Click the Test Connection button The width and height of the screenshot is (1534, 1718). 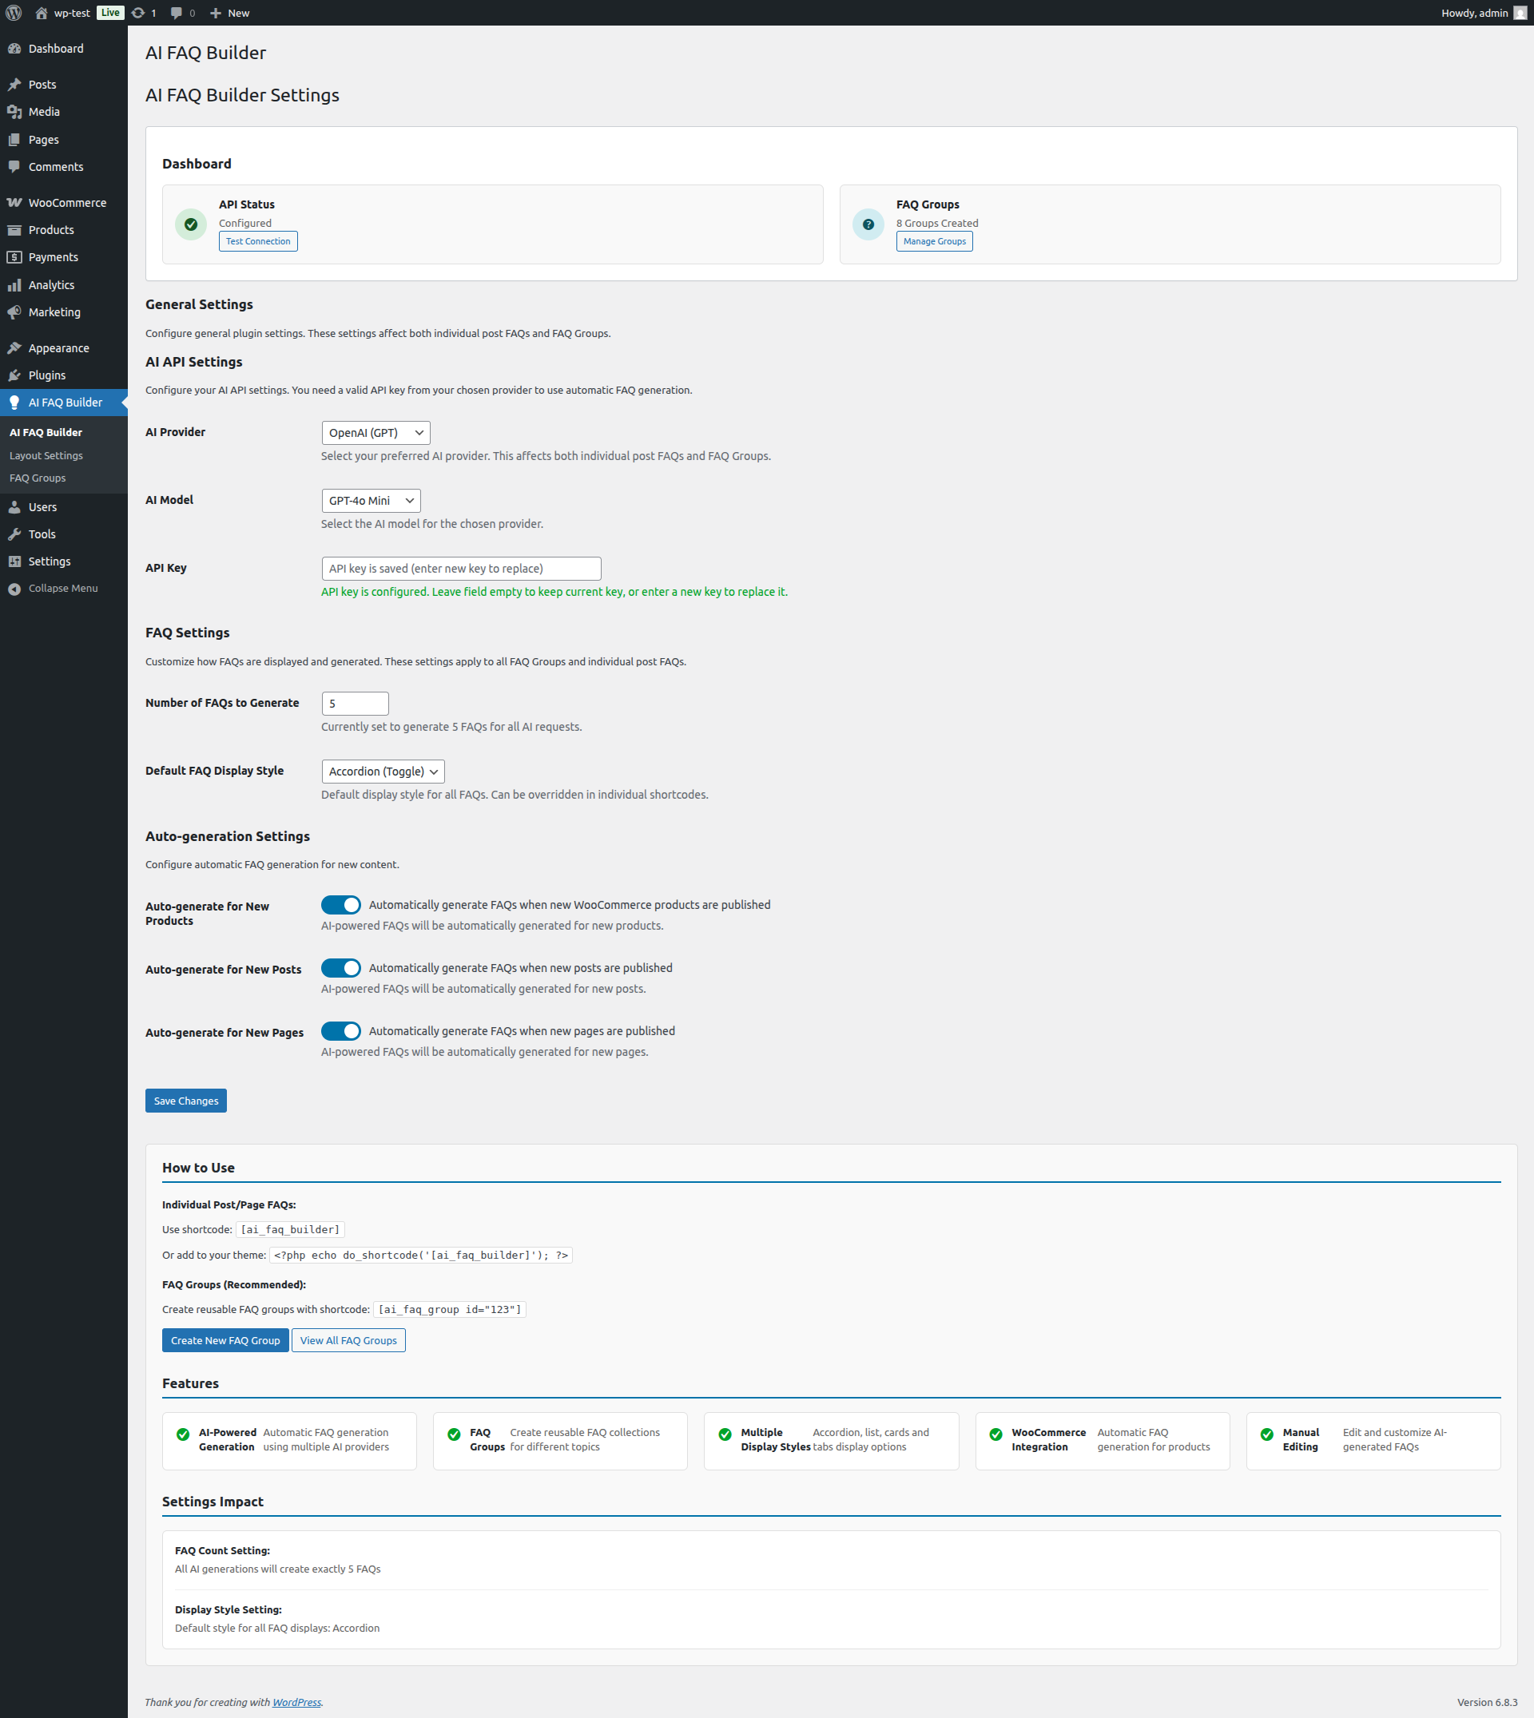(258, 242)
